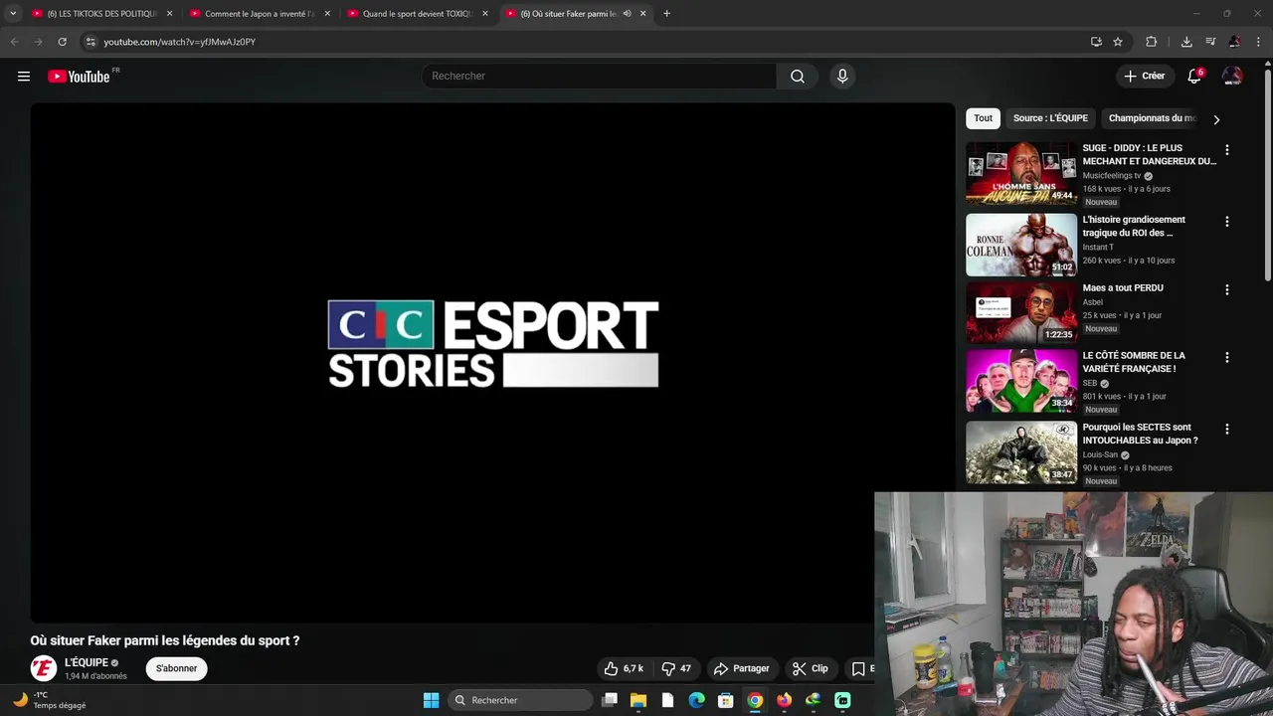The image size is (1273, 716).
Task: Switch to LES TIKTOKS DES POLITIQUES tab
Action: coord(101,14)
